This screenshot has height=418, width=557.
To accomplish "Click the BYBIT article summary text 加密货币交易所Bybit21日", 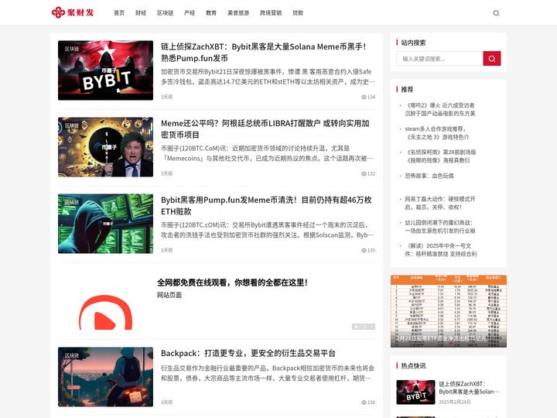I will pos(268,77).
